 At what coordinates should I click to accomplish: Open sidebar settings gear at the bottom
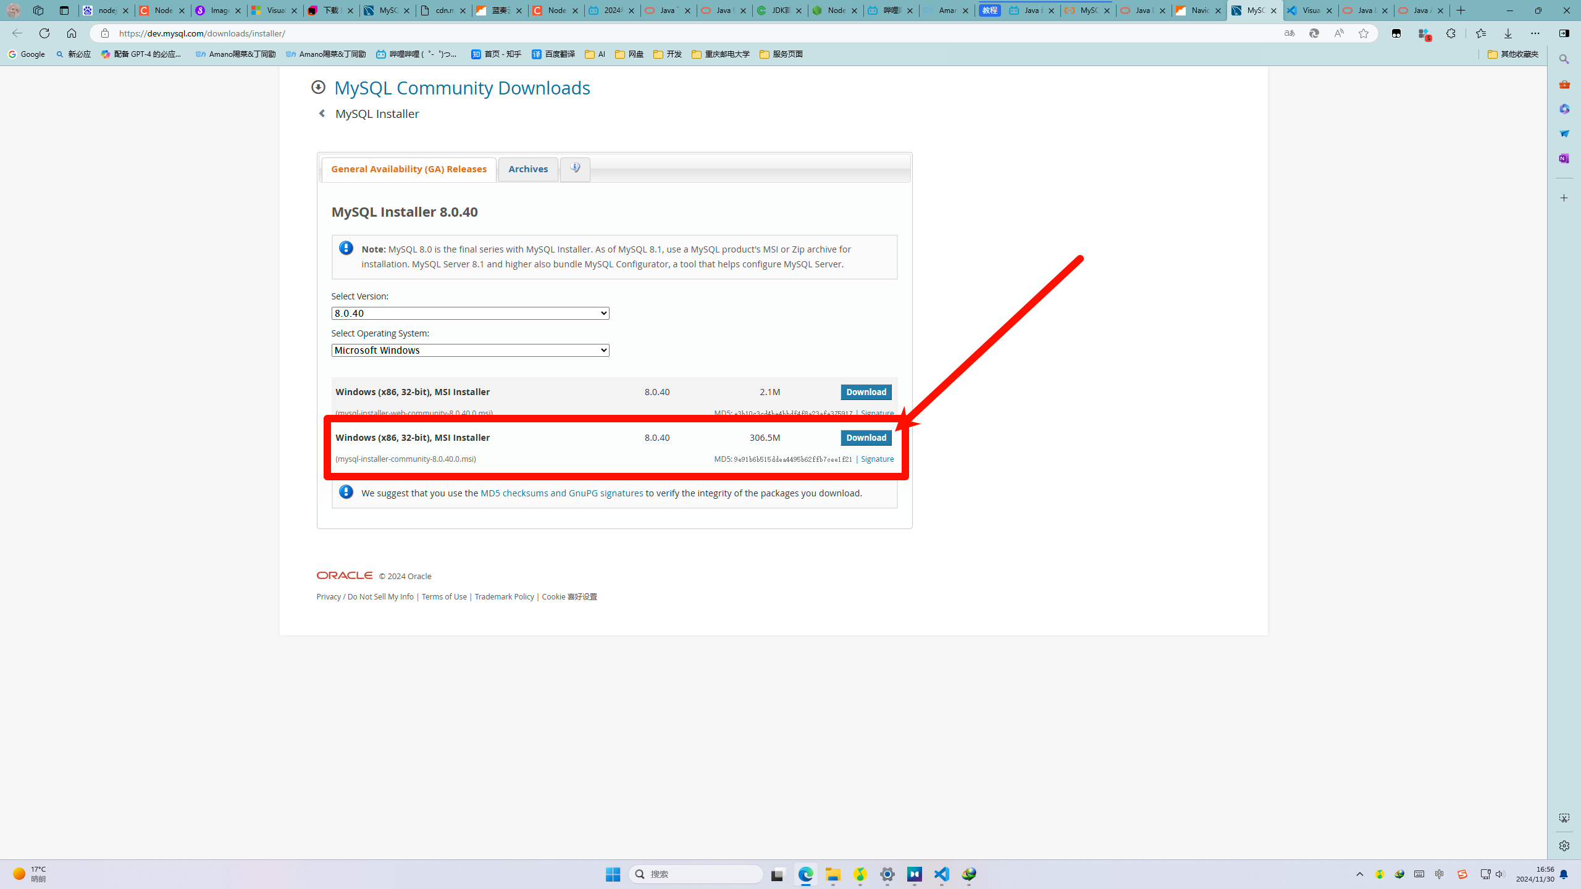tap(1564, 846)
